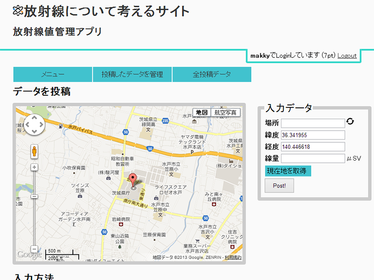This screenshot has width=374, height=280.
Task: Pan the map down with arrow control
Action: click(34, 132)
